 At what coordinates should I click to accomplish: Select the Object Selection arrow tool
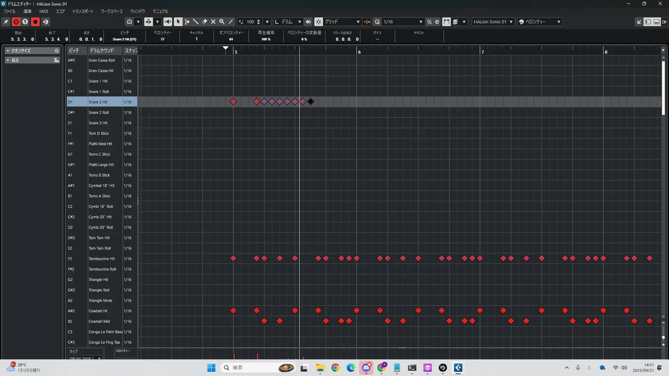pyautogui.click(x=178, y=22)
